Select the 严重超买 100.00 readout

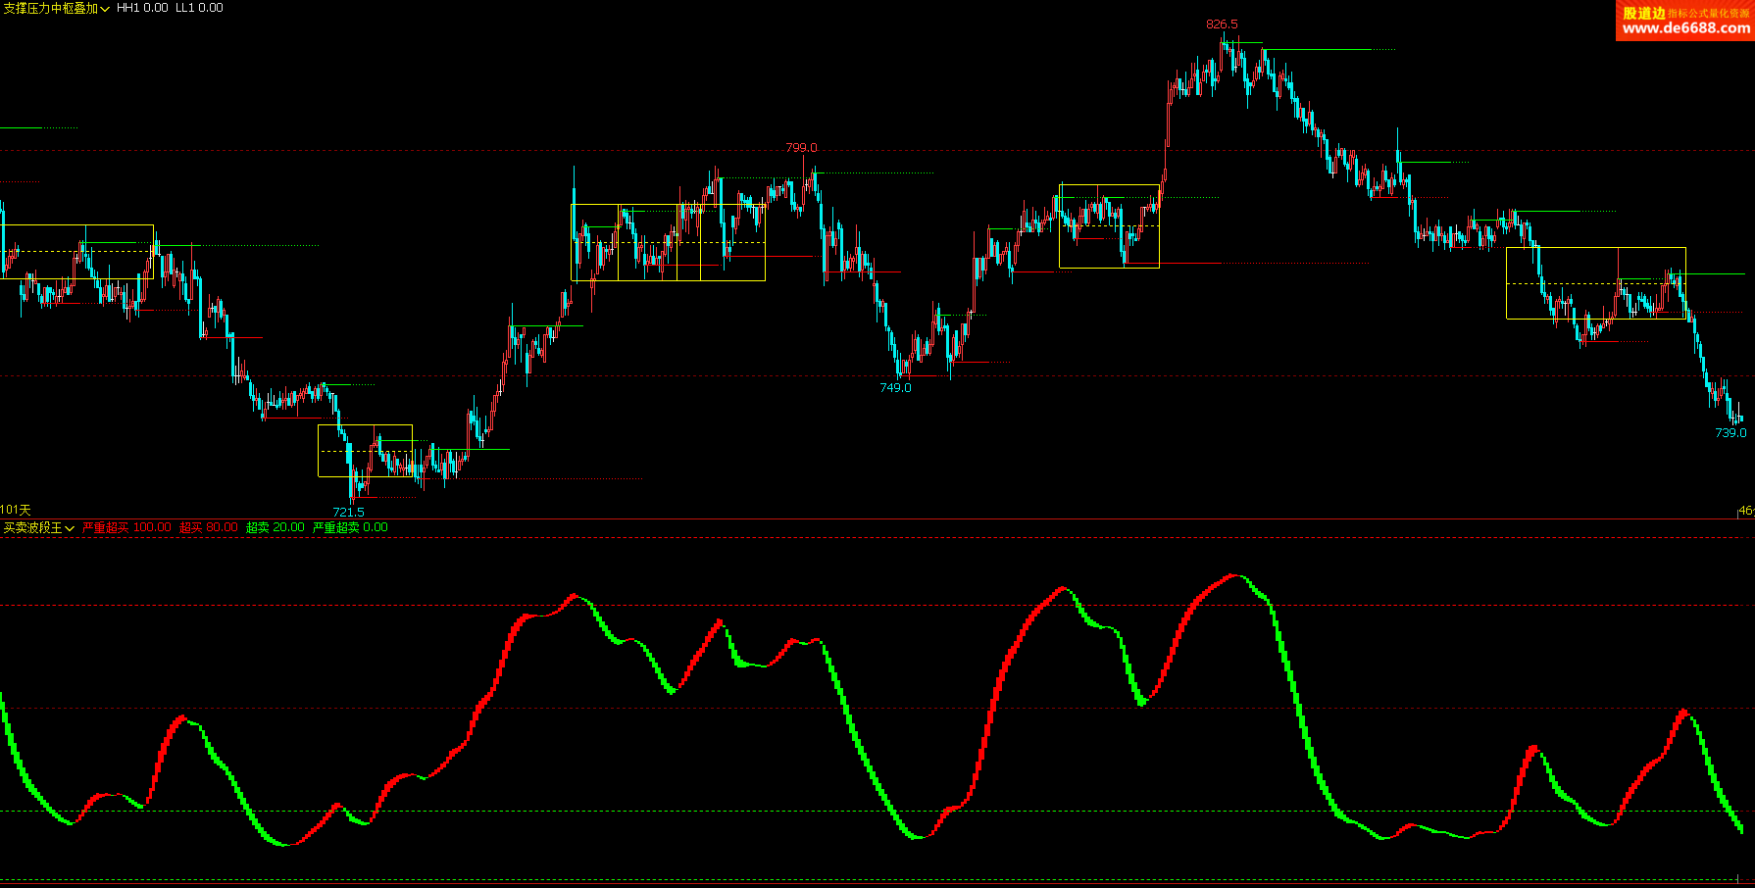click(126, 527)
